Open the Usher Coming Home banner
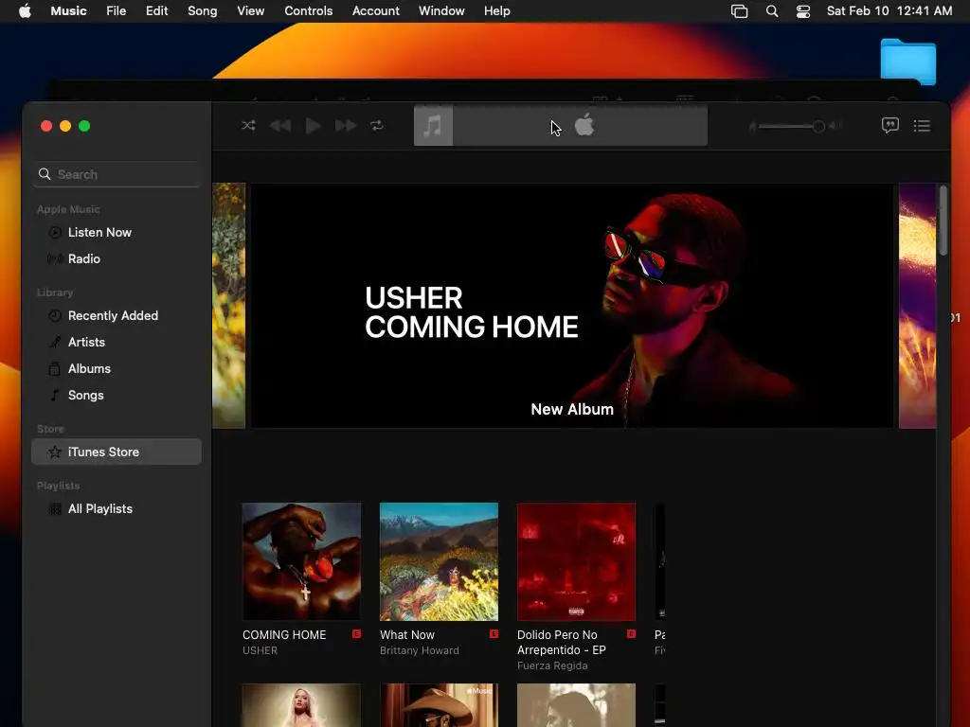This screenshot has height=727, width=970. tap(572, 306)
